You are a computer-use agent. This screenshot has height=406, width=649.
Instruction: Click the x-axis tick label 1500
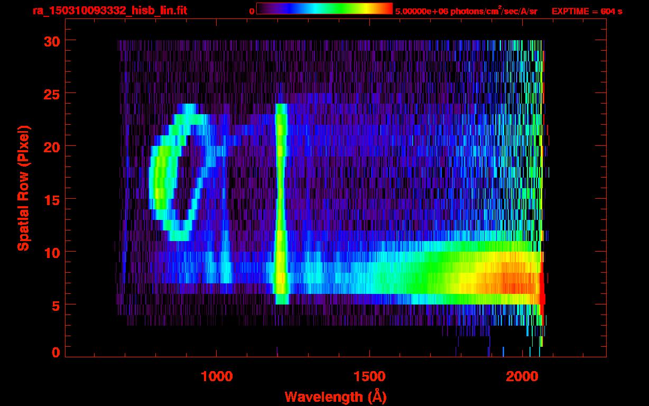[x=369, y=376]
